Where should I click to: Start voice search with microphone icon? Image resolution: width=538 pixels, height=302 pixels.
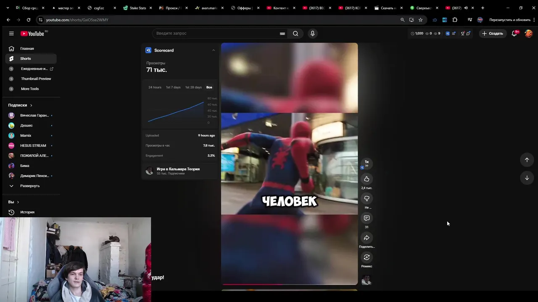pyautogui.click(x=312, y=34)
